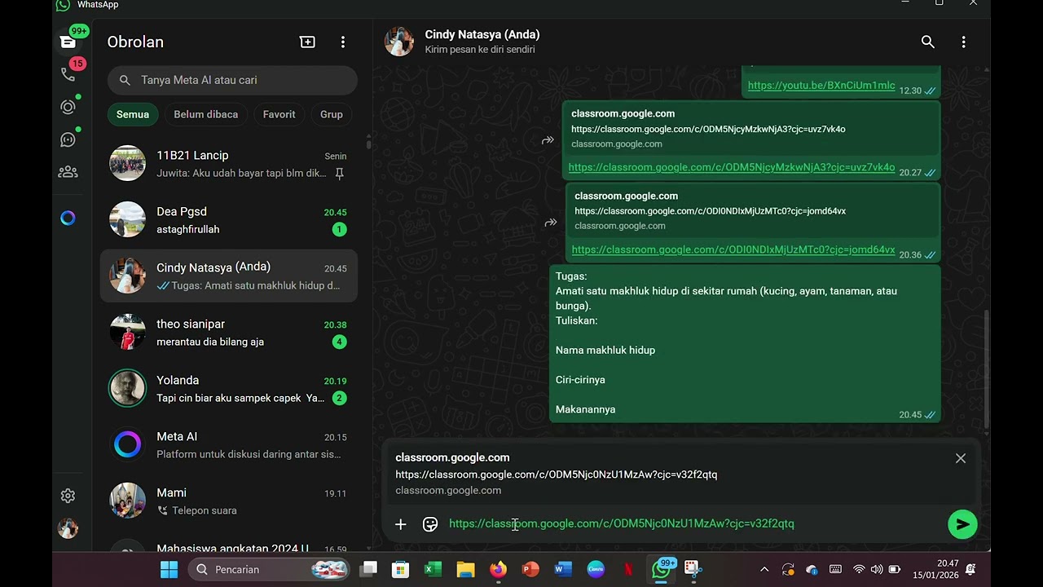Open Word from the taskbar

click(x=563, y=569)
